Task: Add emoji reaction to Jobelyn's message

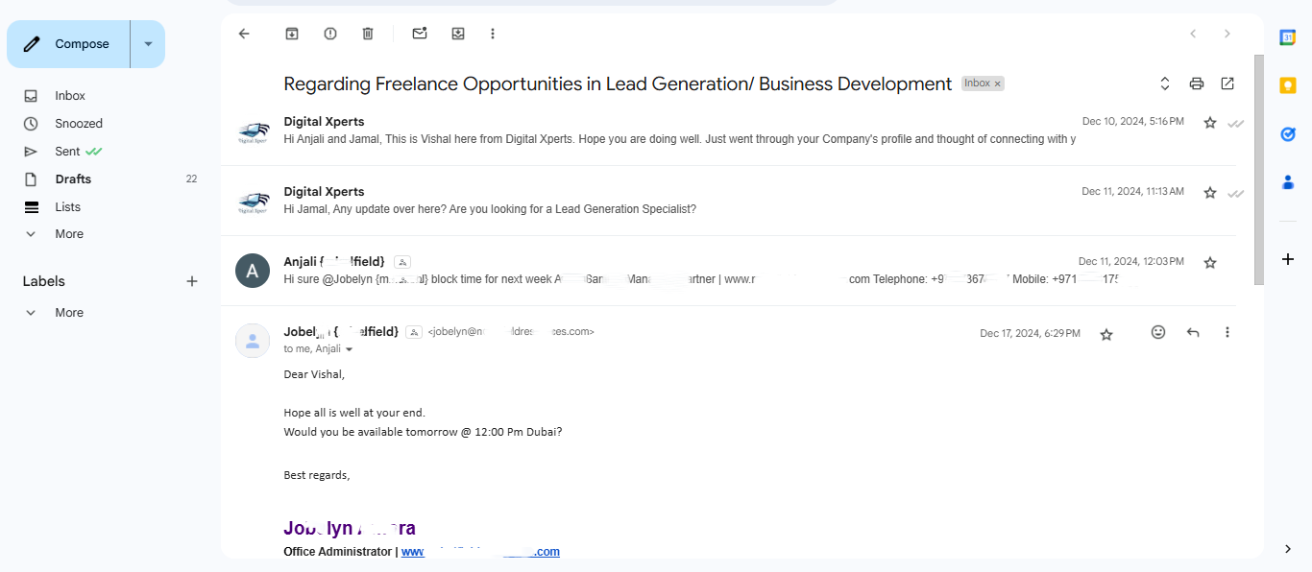Action: pyautogui.click(x=1158, y=332)
